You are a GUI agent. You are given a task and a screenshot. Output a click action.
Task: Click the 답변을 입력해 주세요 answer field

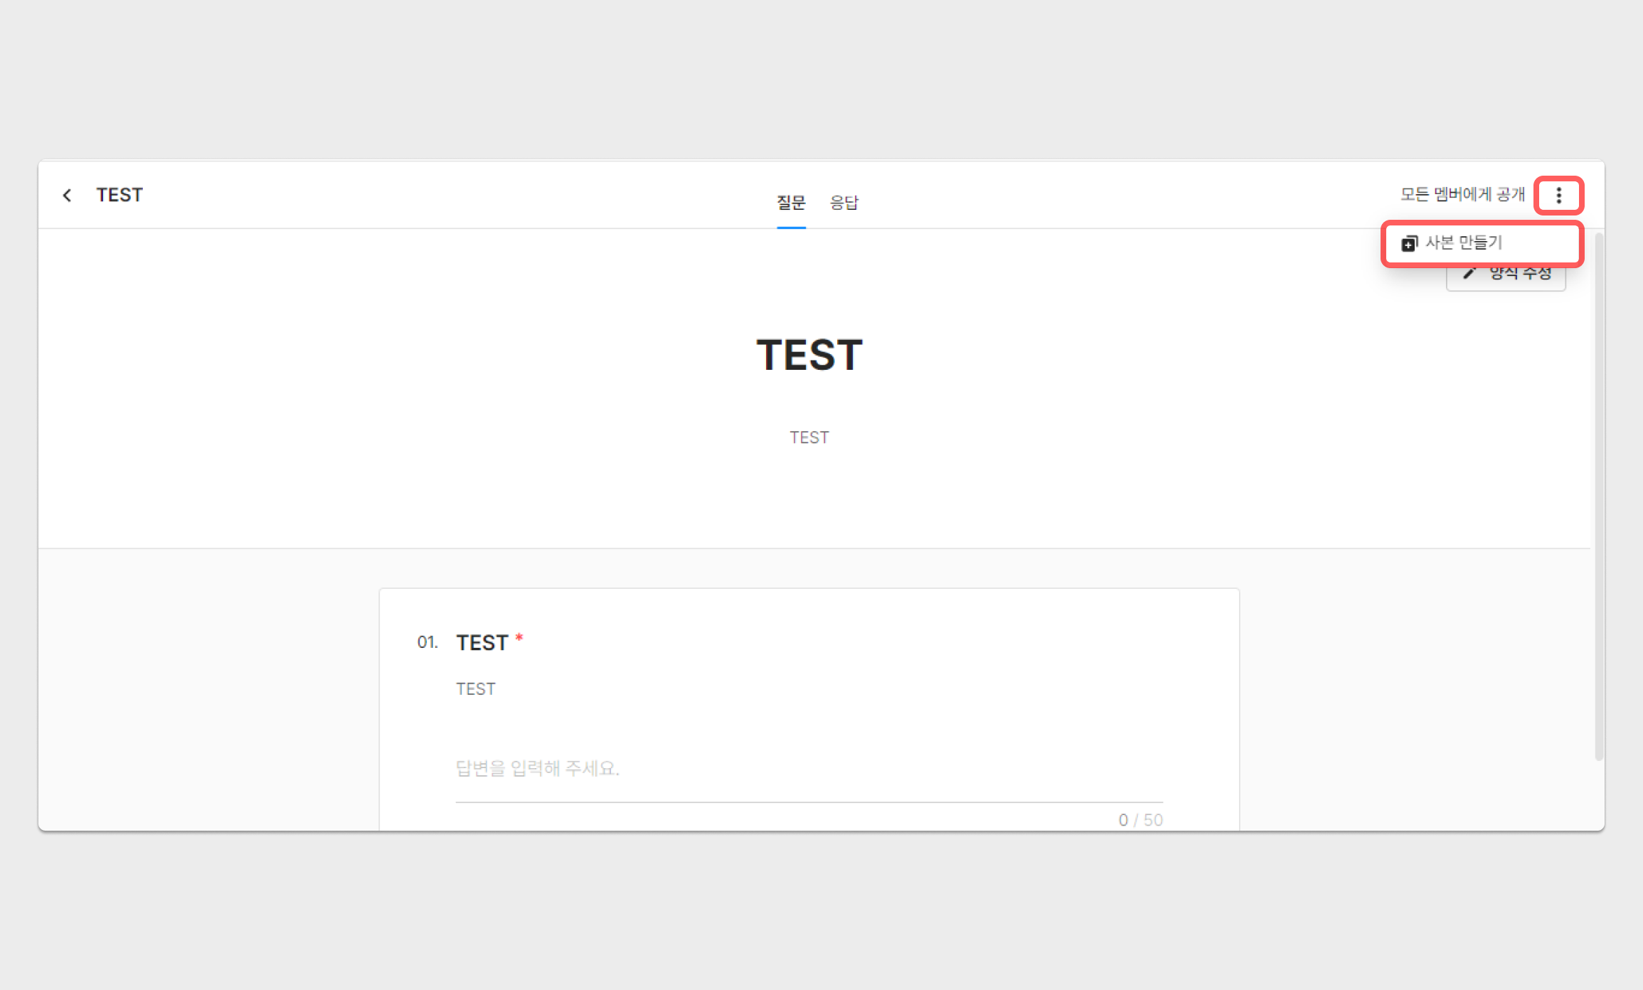(x=809, y=768)
